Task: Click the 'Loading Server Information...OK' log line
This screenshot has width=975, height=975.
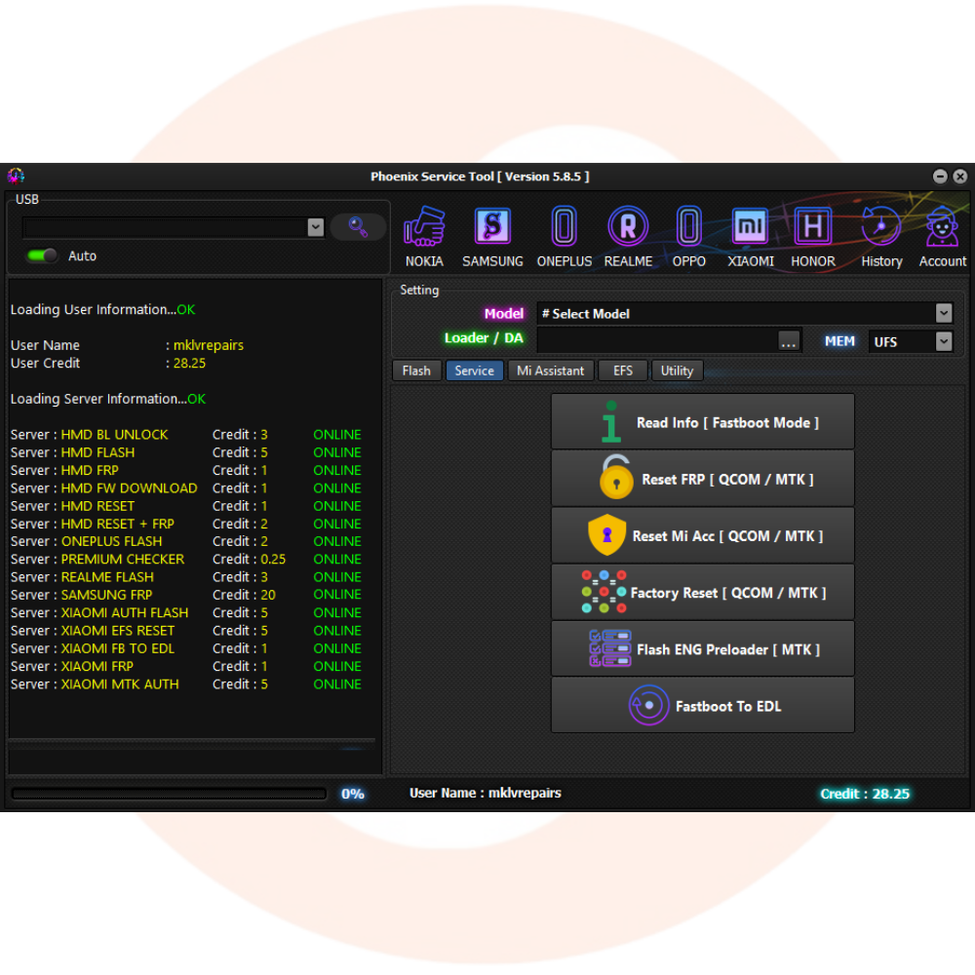Action: 108,399
